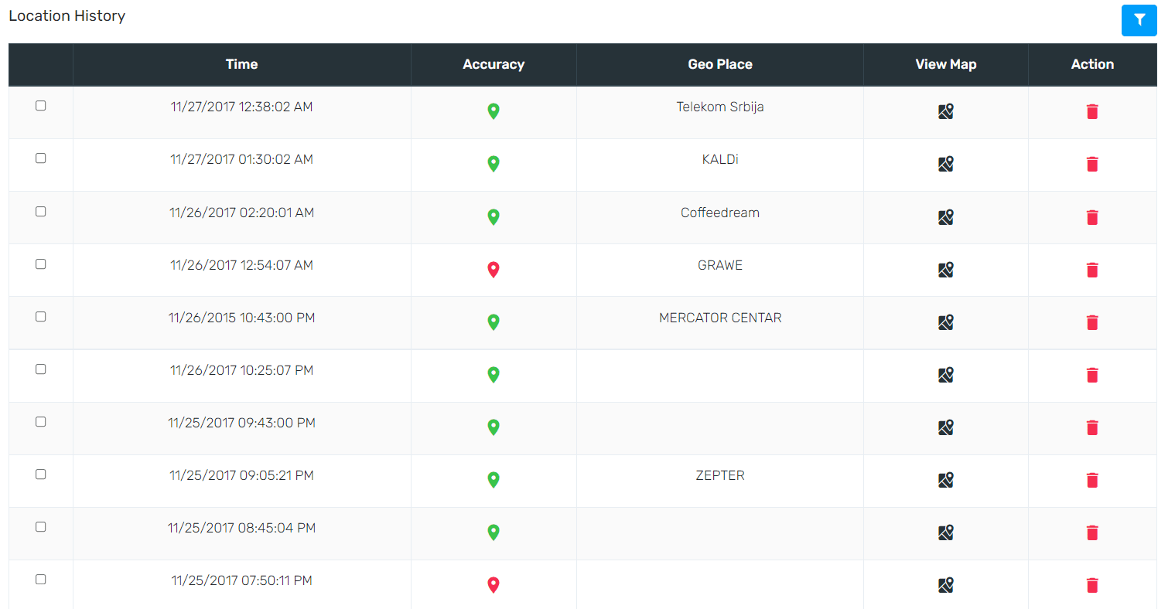Screen dimensions: 1175x609
Task: Click green accuracy pin for Telekom Srbija
Action: coord(494,111)
